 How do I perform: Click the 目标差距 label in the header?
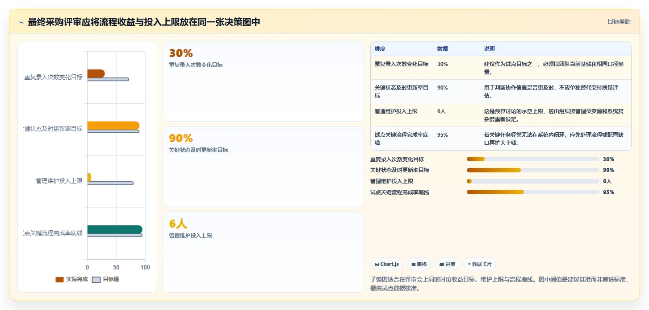coord(619,21)
